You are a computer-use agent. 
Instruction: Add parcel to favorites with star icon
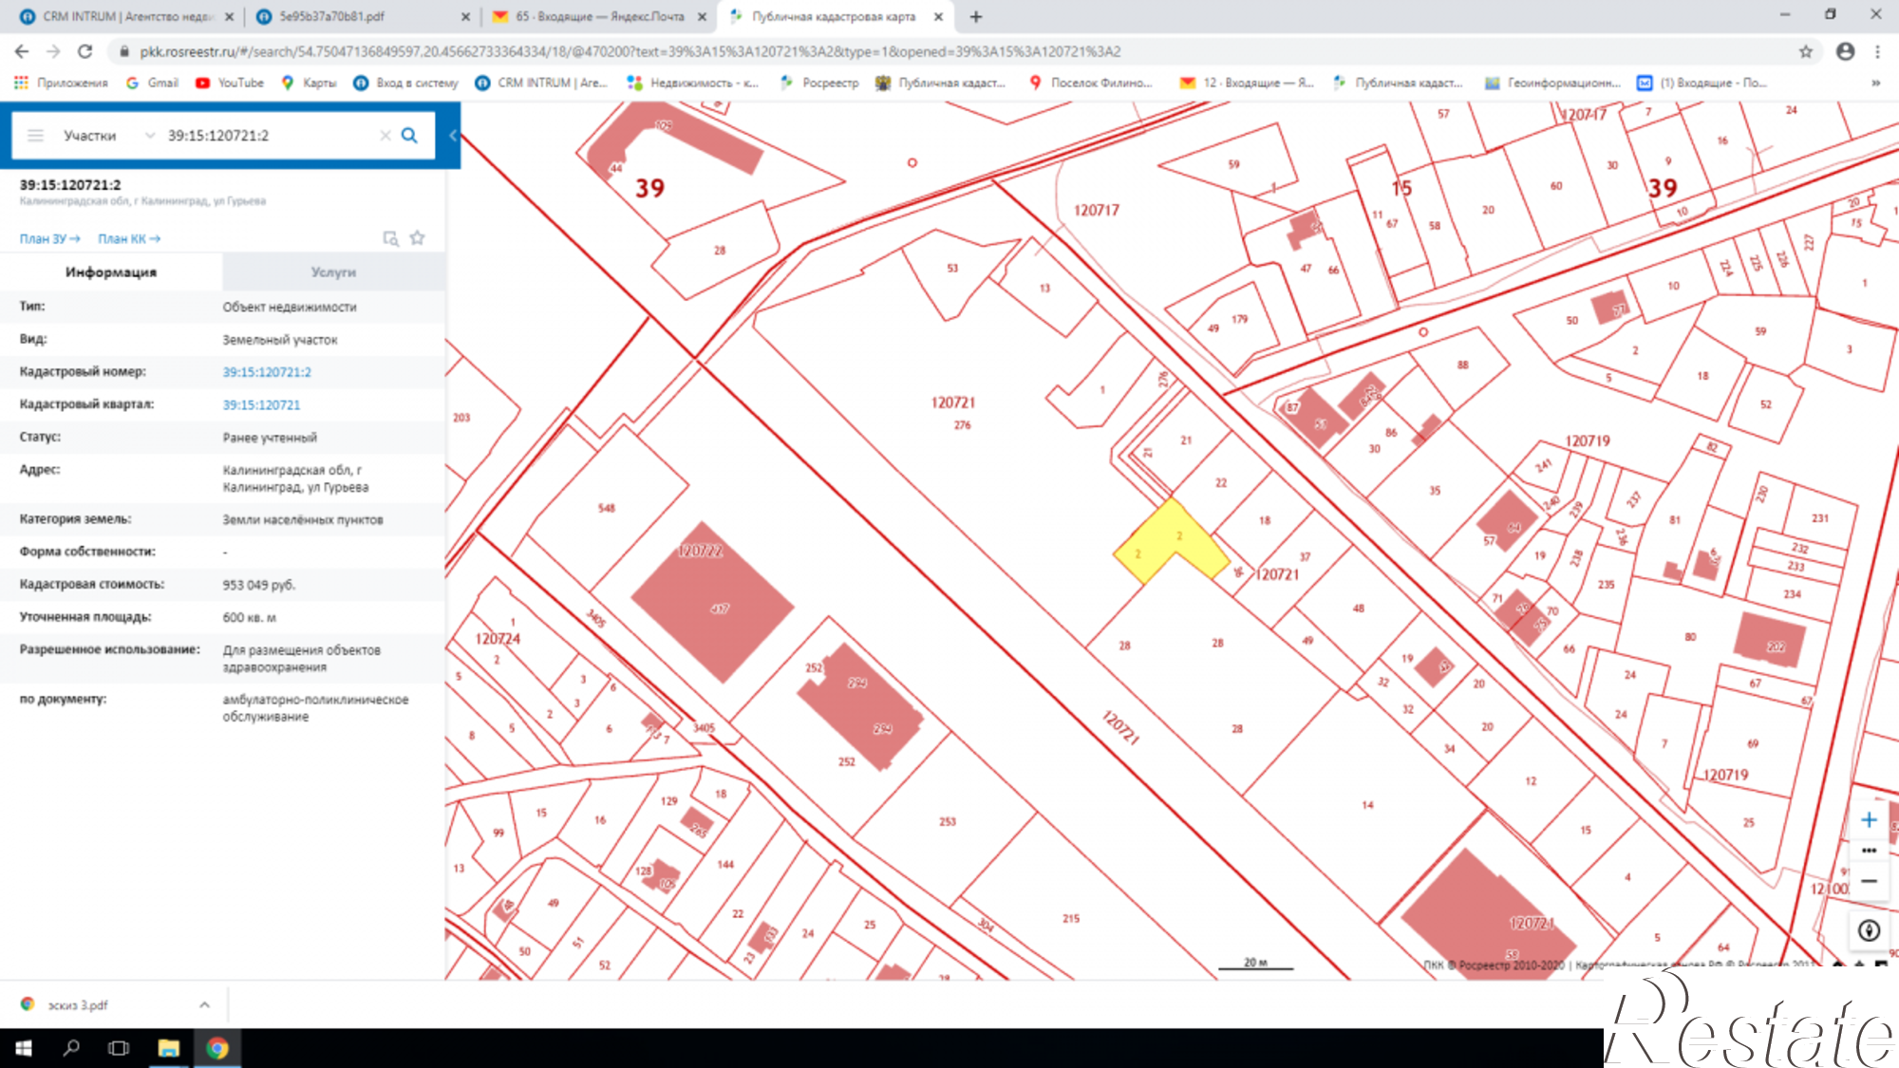coord(417,238)
